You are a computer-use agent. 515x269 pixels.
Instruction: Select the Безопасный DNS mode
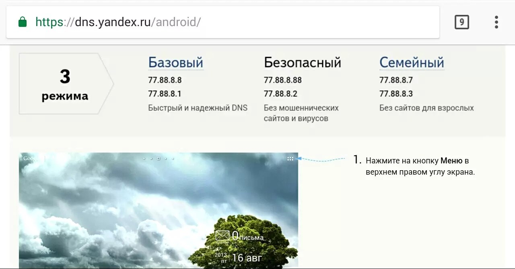click(303, 62)
